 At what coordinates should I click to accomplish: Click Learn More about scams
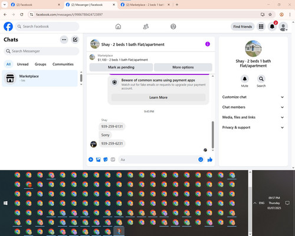[158, 97]
